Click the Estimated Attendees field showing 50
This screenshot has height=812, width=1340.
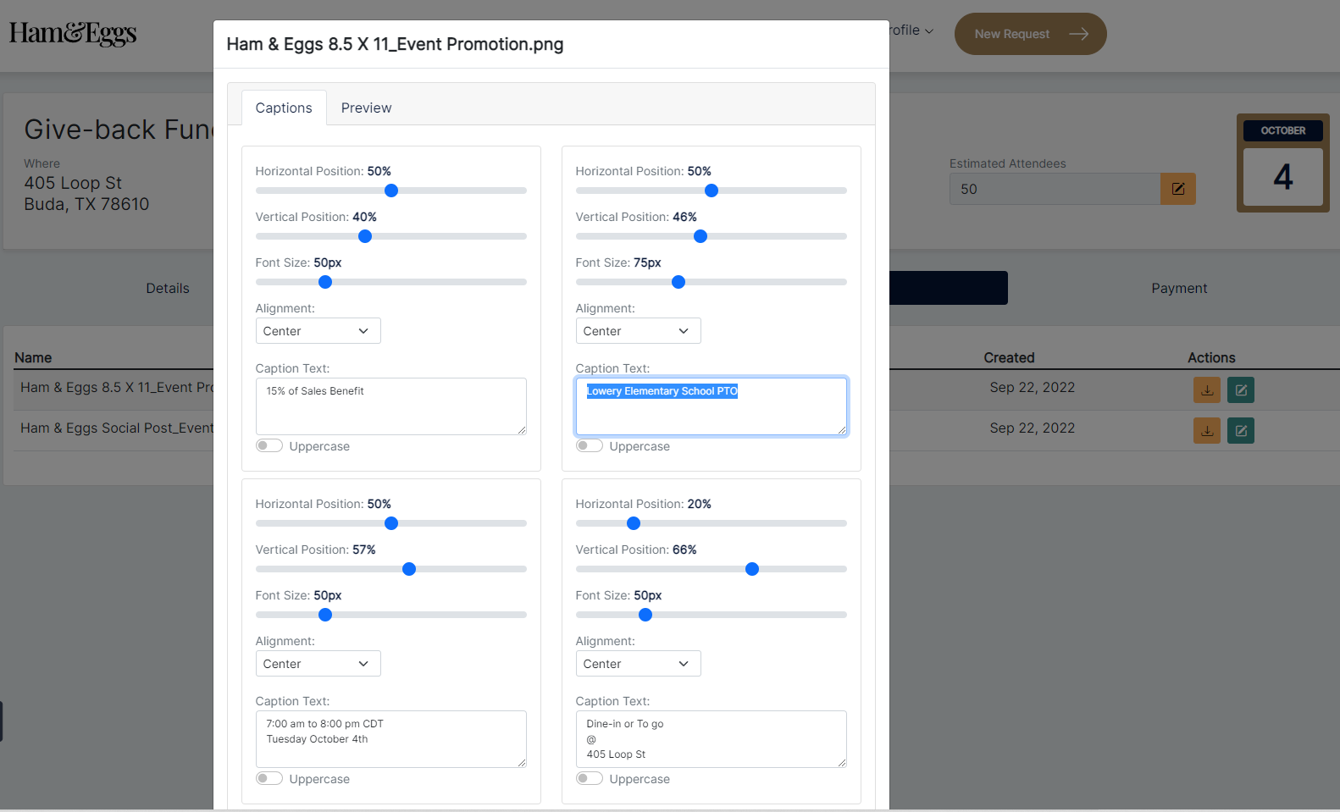tap(1055, 189)
